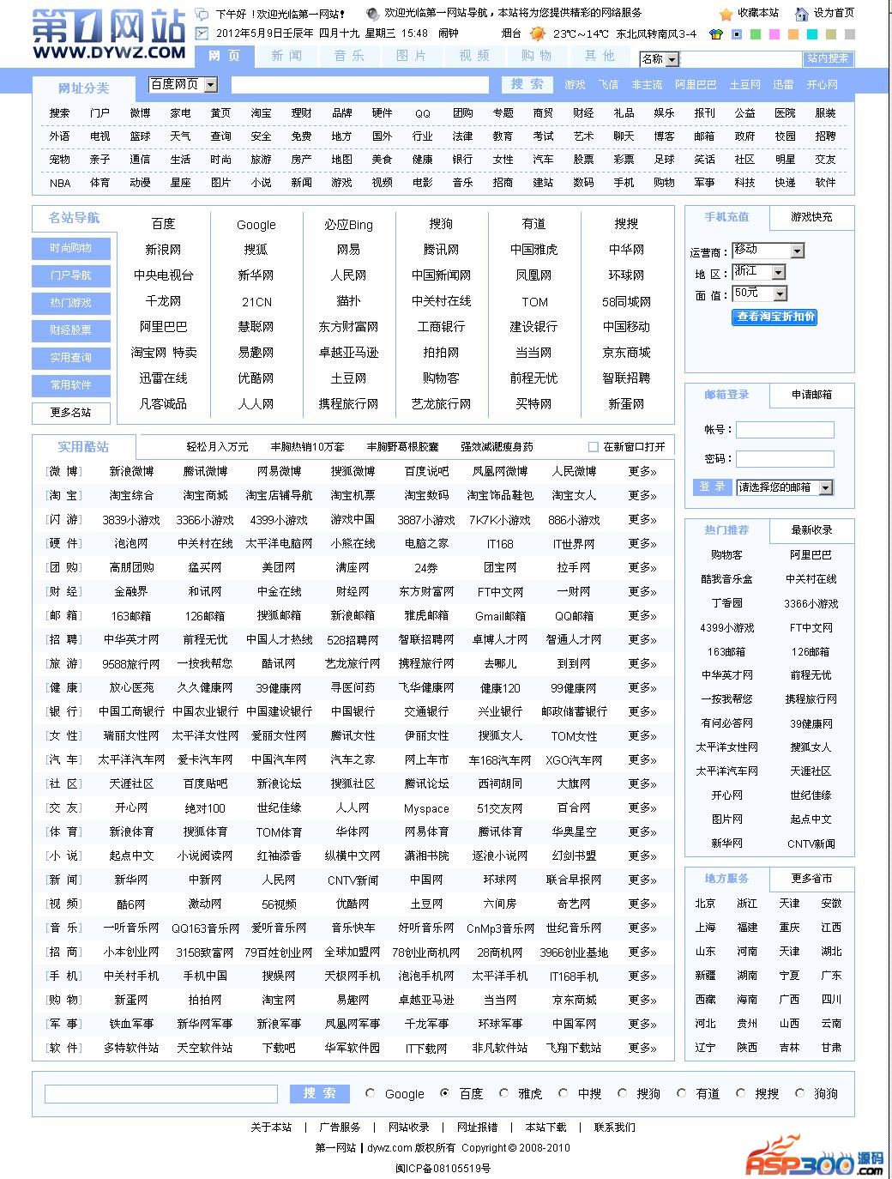Select the 狗狗 radio button
This screenshot has height=1179, width=892.
click(800, 1093)
